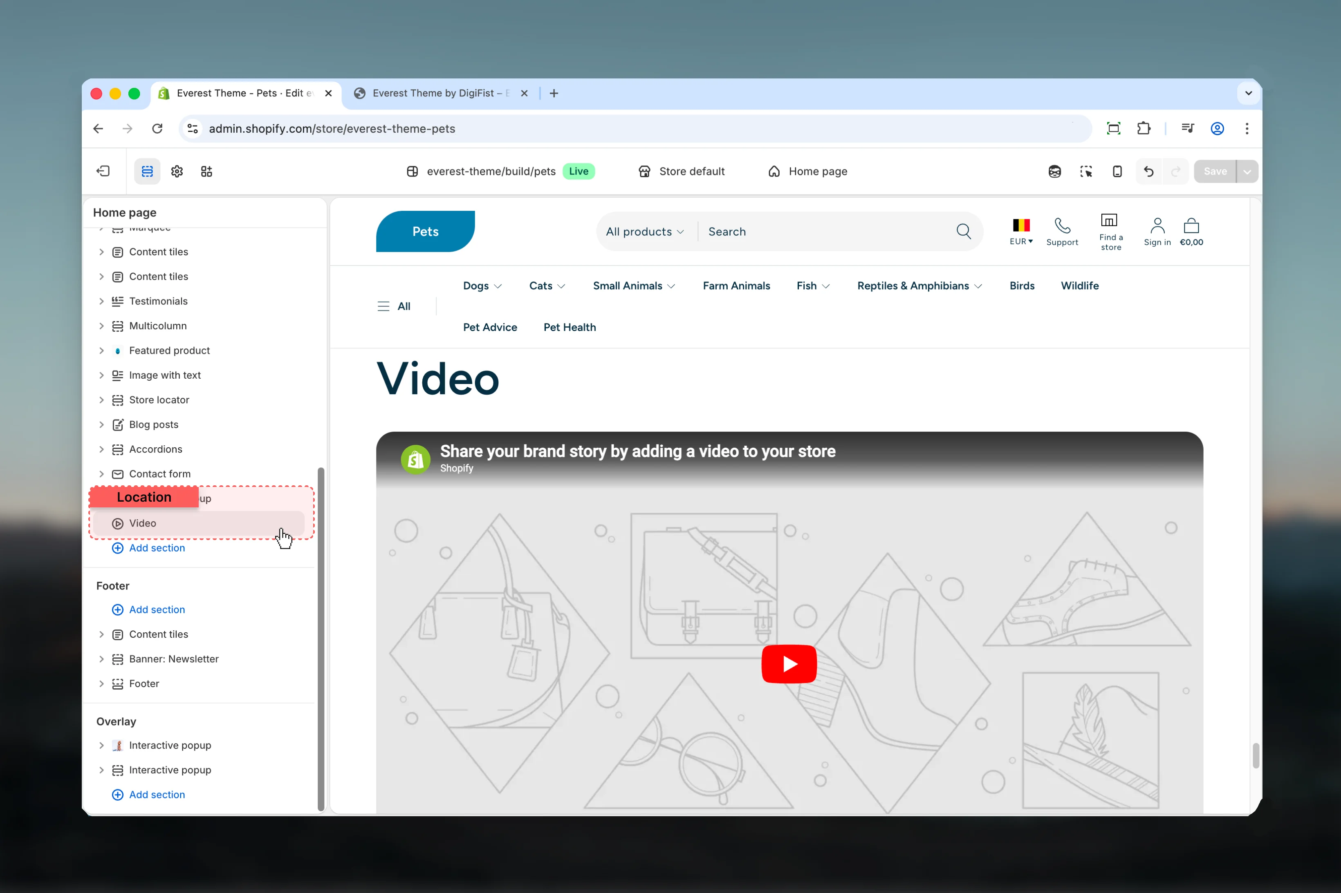Open the Chrome profile icon

pos(1217,129)
